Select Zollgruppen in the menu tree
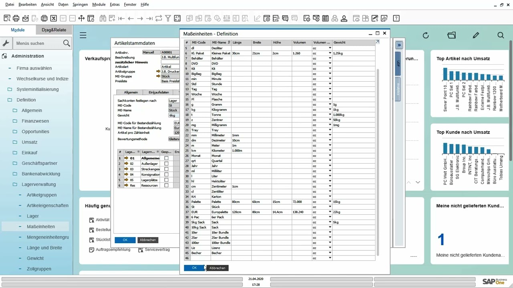 [x=39, y=269]
